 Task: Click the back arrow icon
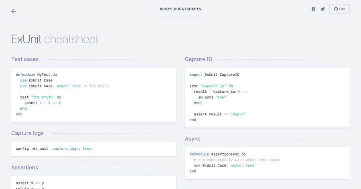[14, 11]
